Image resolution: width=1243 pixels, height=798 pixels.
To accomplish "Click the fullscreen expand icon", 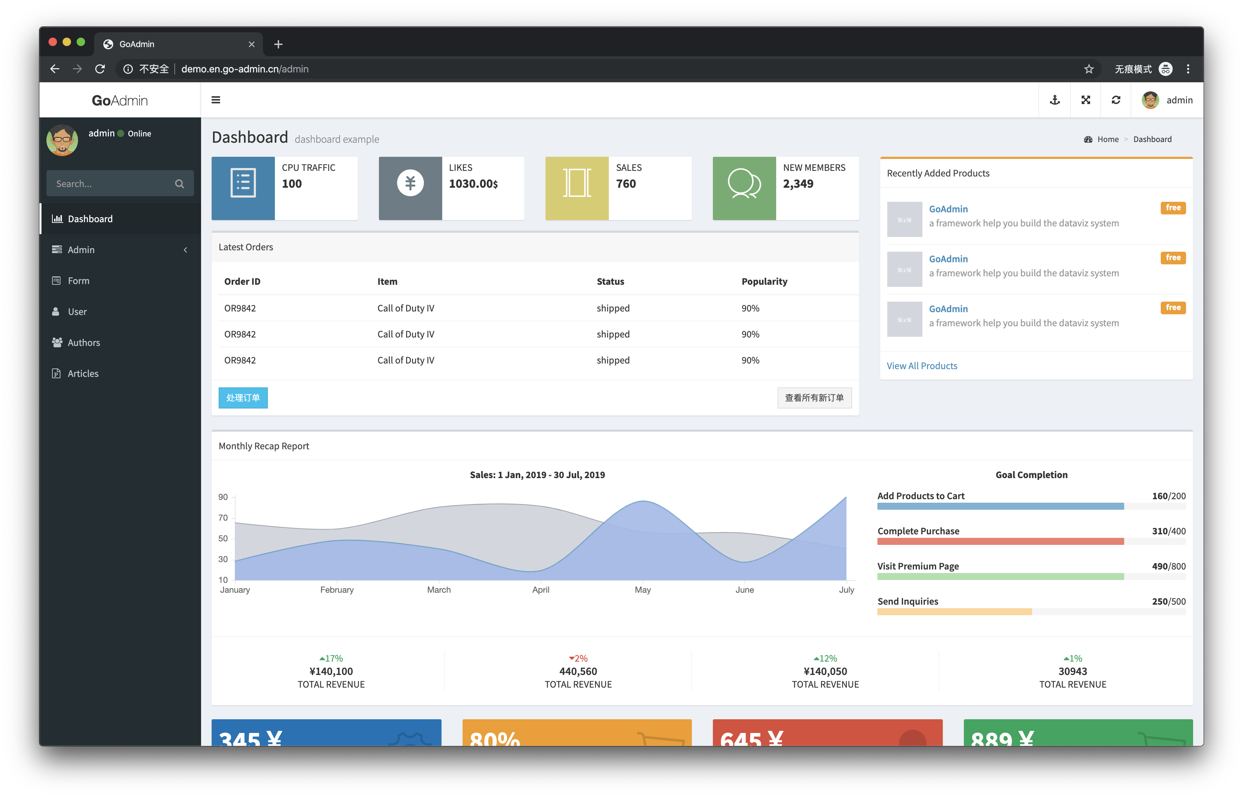I will point(1086,100).
